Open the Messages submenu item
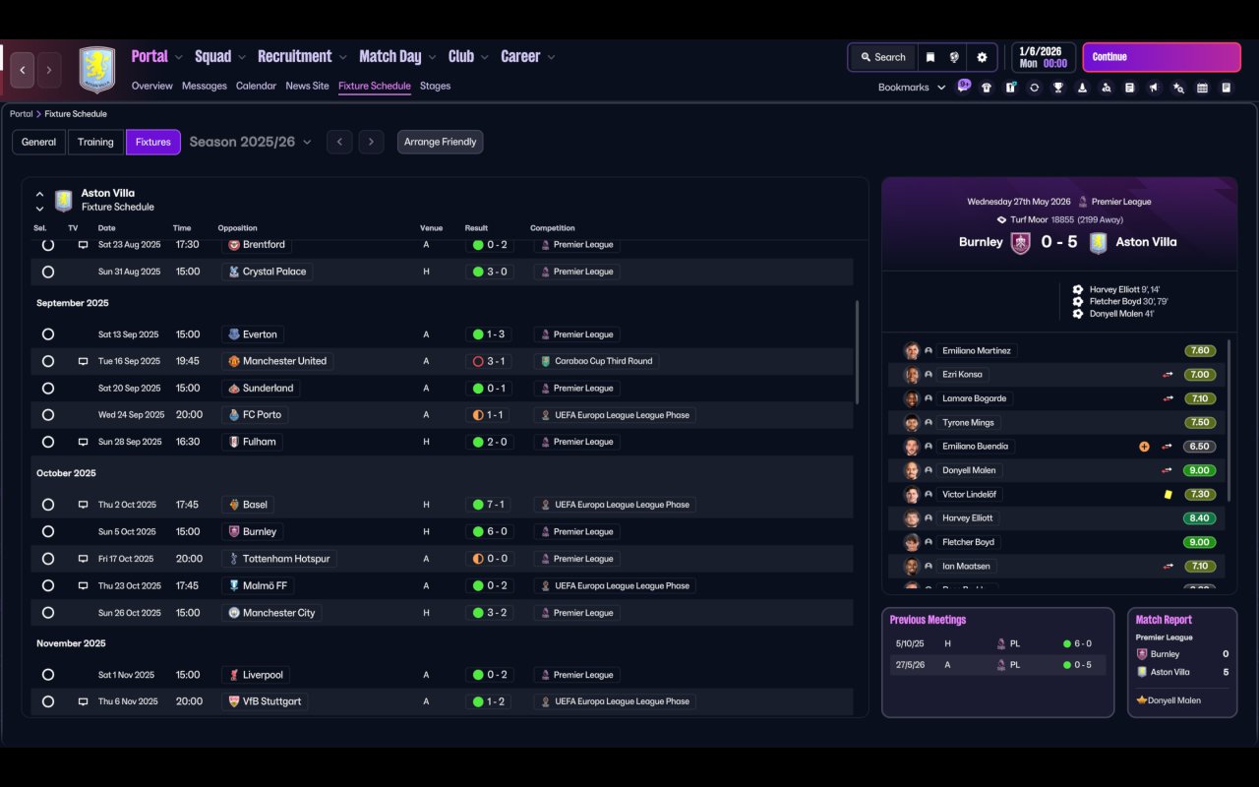Image resolution: width=1259 pixels, height=787 pixels. point(205,86)
